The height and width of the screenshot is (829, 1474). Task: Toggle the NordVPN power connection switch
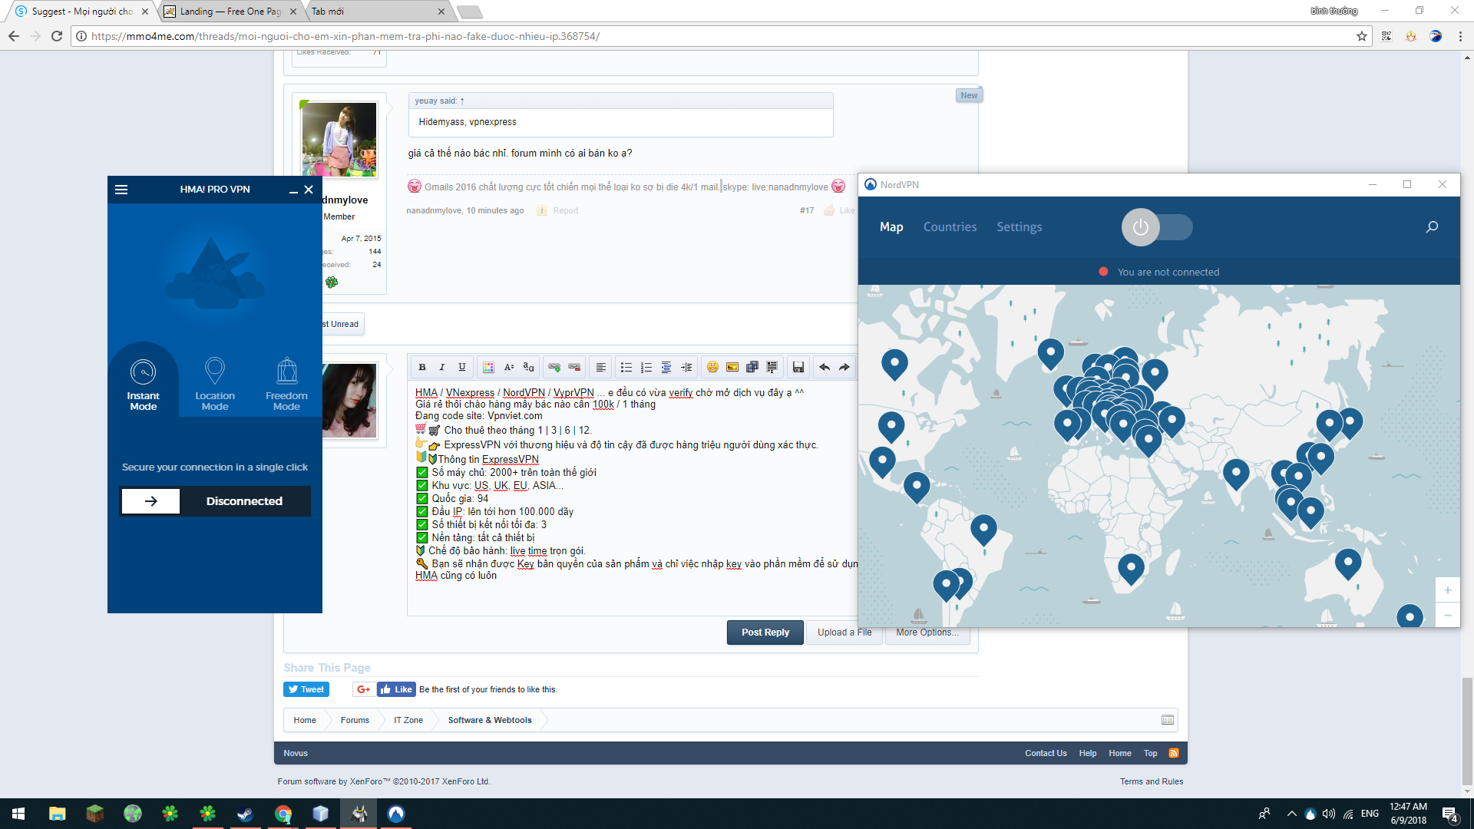click(1157, 227)
